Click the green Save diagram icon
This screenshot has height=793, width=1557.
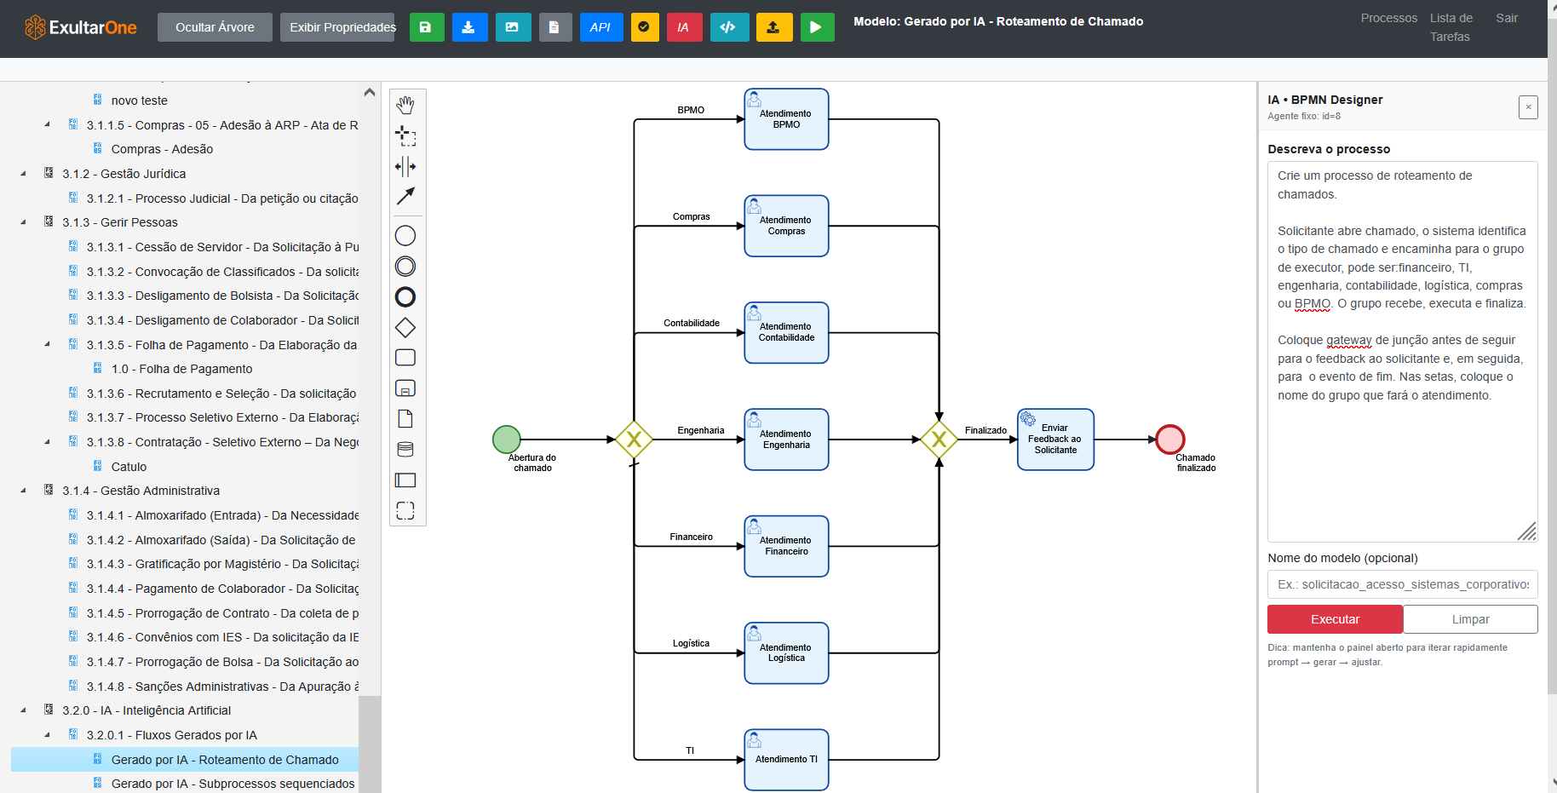click(x=427, y=27)
